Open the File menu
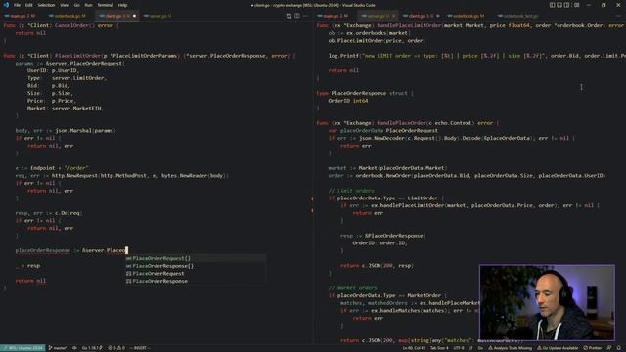The height and width of the screenshot is (352, 626). pos(17,5)
